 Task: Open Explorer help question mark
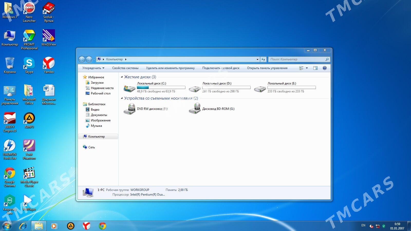325,68
